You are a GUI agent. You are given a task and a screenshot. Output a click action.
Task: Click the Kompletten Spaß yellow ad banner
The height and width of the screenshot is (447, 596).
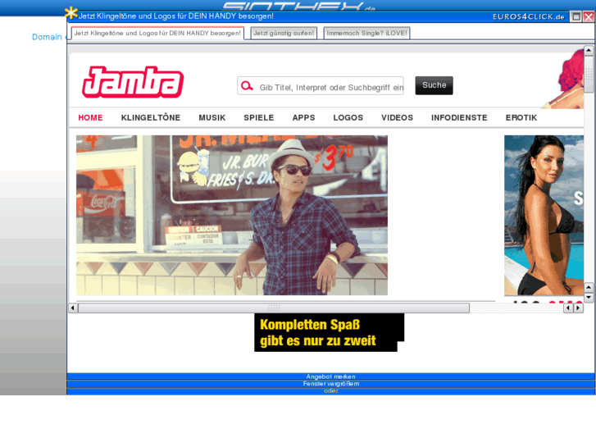(x=330, y=332)
